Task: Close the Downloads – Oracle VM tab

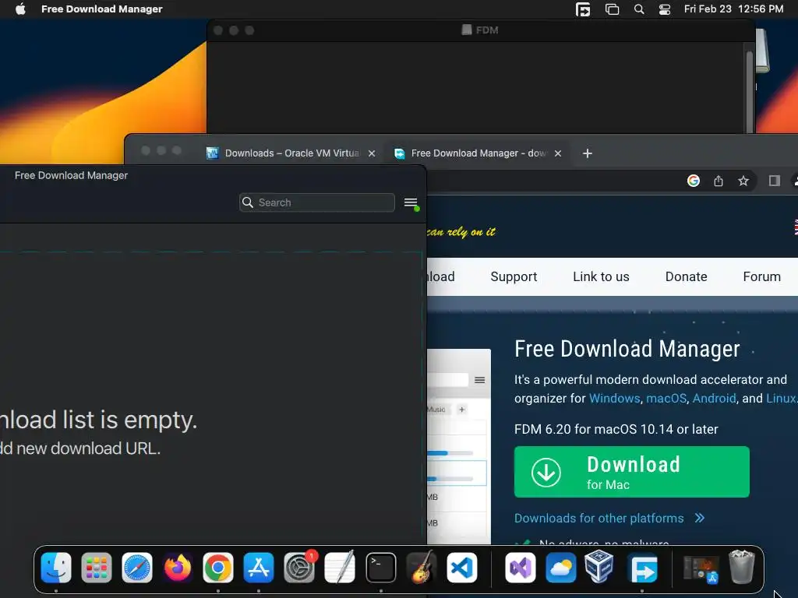Action: coord(372,153)
